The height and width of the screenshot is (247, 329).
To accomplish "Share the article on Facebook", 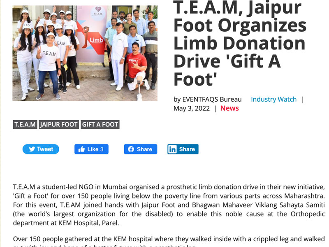I will point(141,149).
